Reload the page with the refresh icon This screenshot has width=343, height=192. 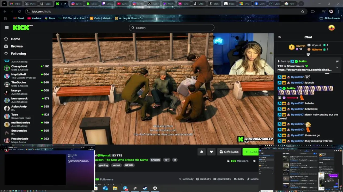coord(19,11)
